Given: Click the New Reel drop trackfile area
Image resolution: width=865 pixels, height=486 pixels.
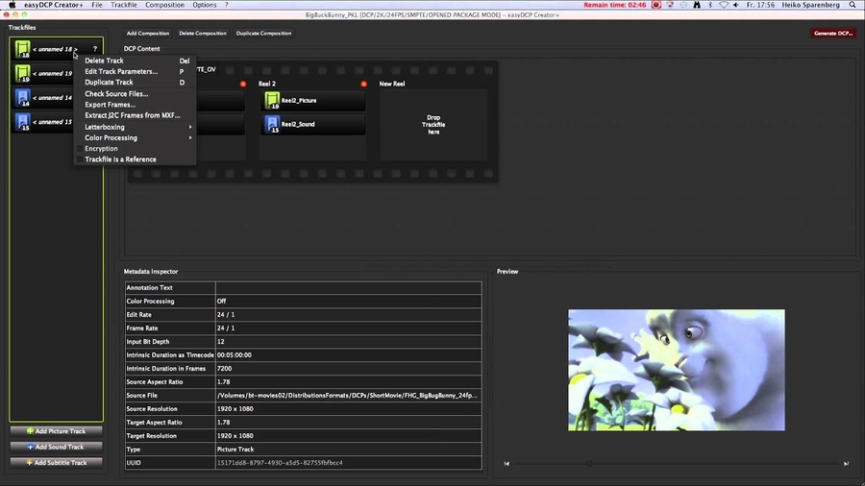Looking at the screenshot, I should [433, 125].
